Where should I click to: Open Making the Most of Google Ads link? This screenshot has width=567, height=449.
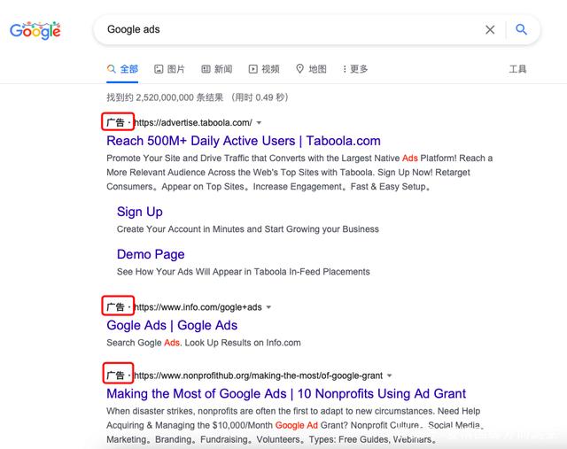(x=286, y=393)
